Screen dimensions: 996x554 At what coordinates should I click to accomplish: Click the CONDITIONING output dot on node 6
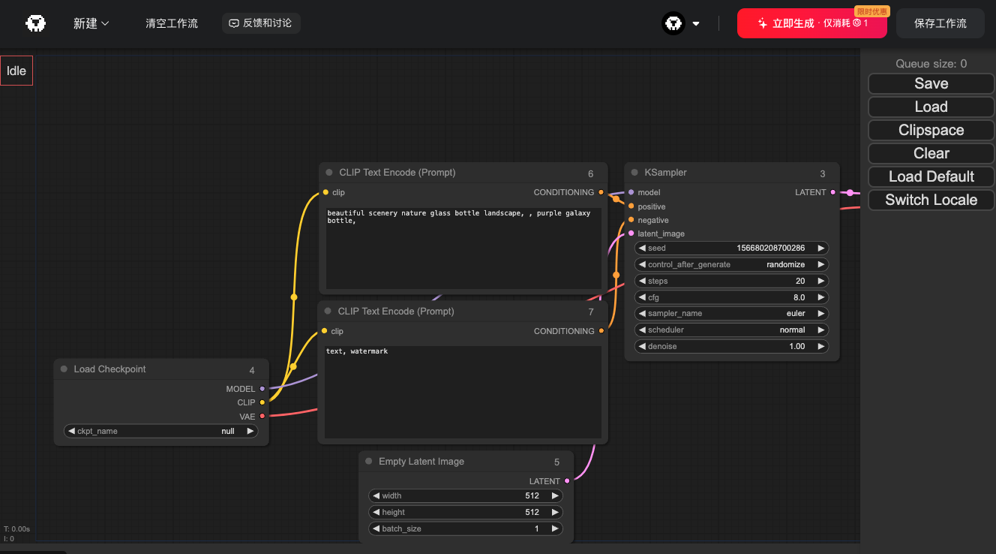pos(601,192)
